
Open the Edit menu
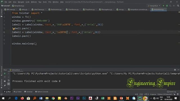tap(10, 2)
